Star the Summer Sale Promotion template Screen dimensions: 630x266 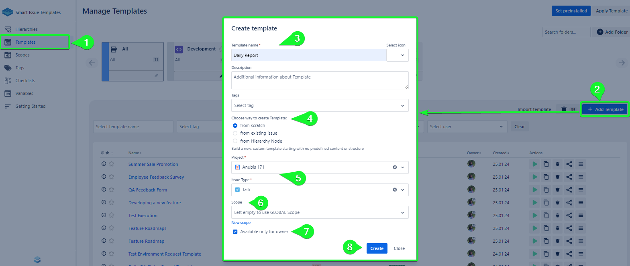point(112,164)
